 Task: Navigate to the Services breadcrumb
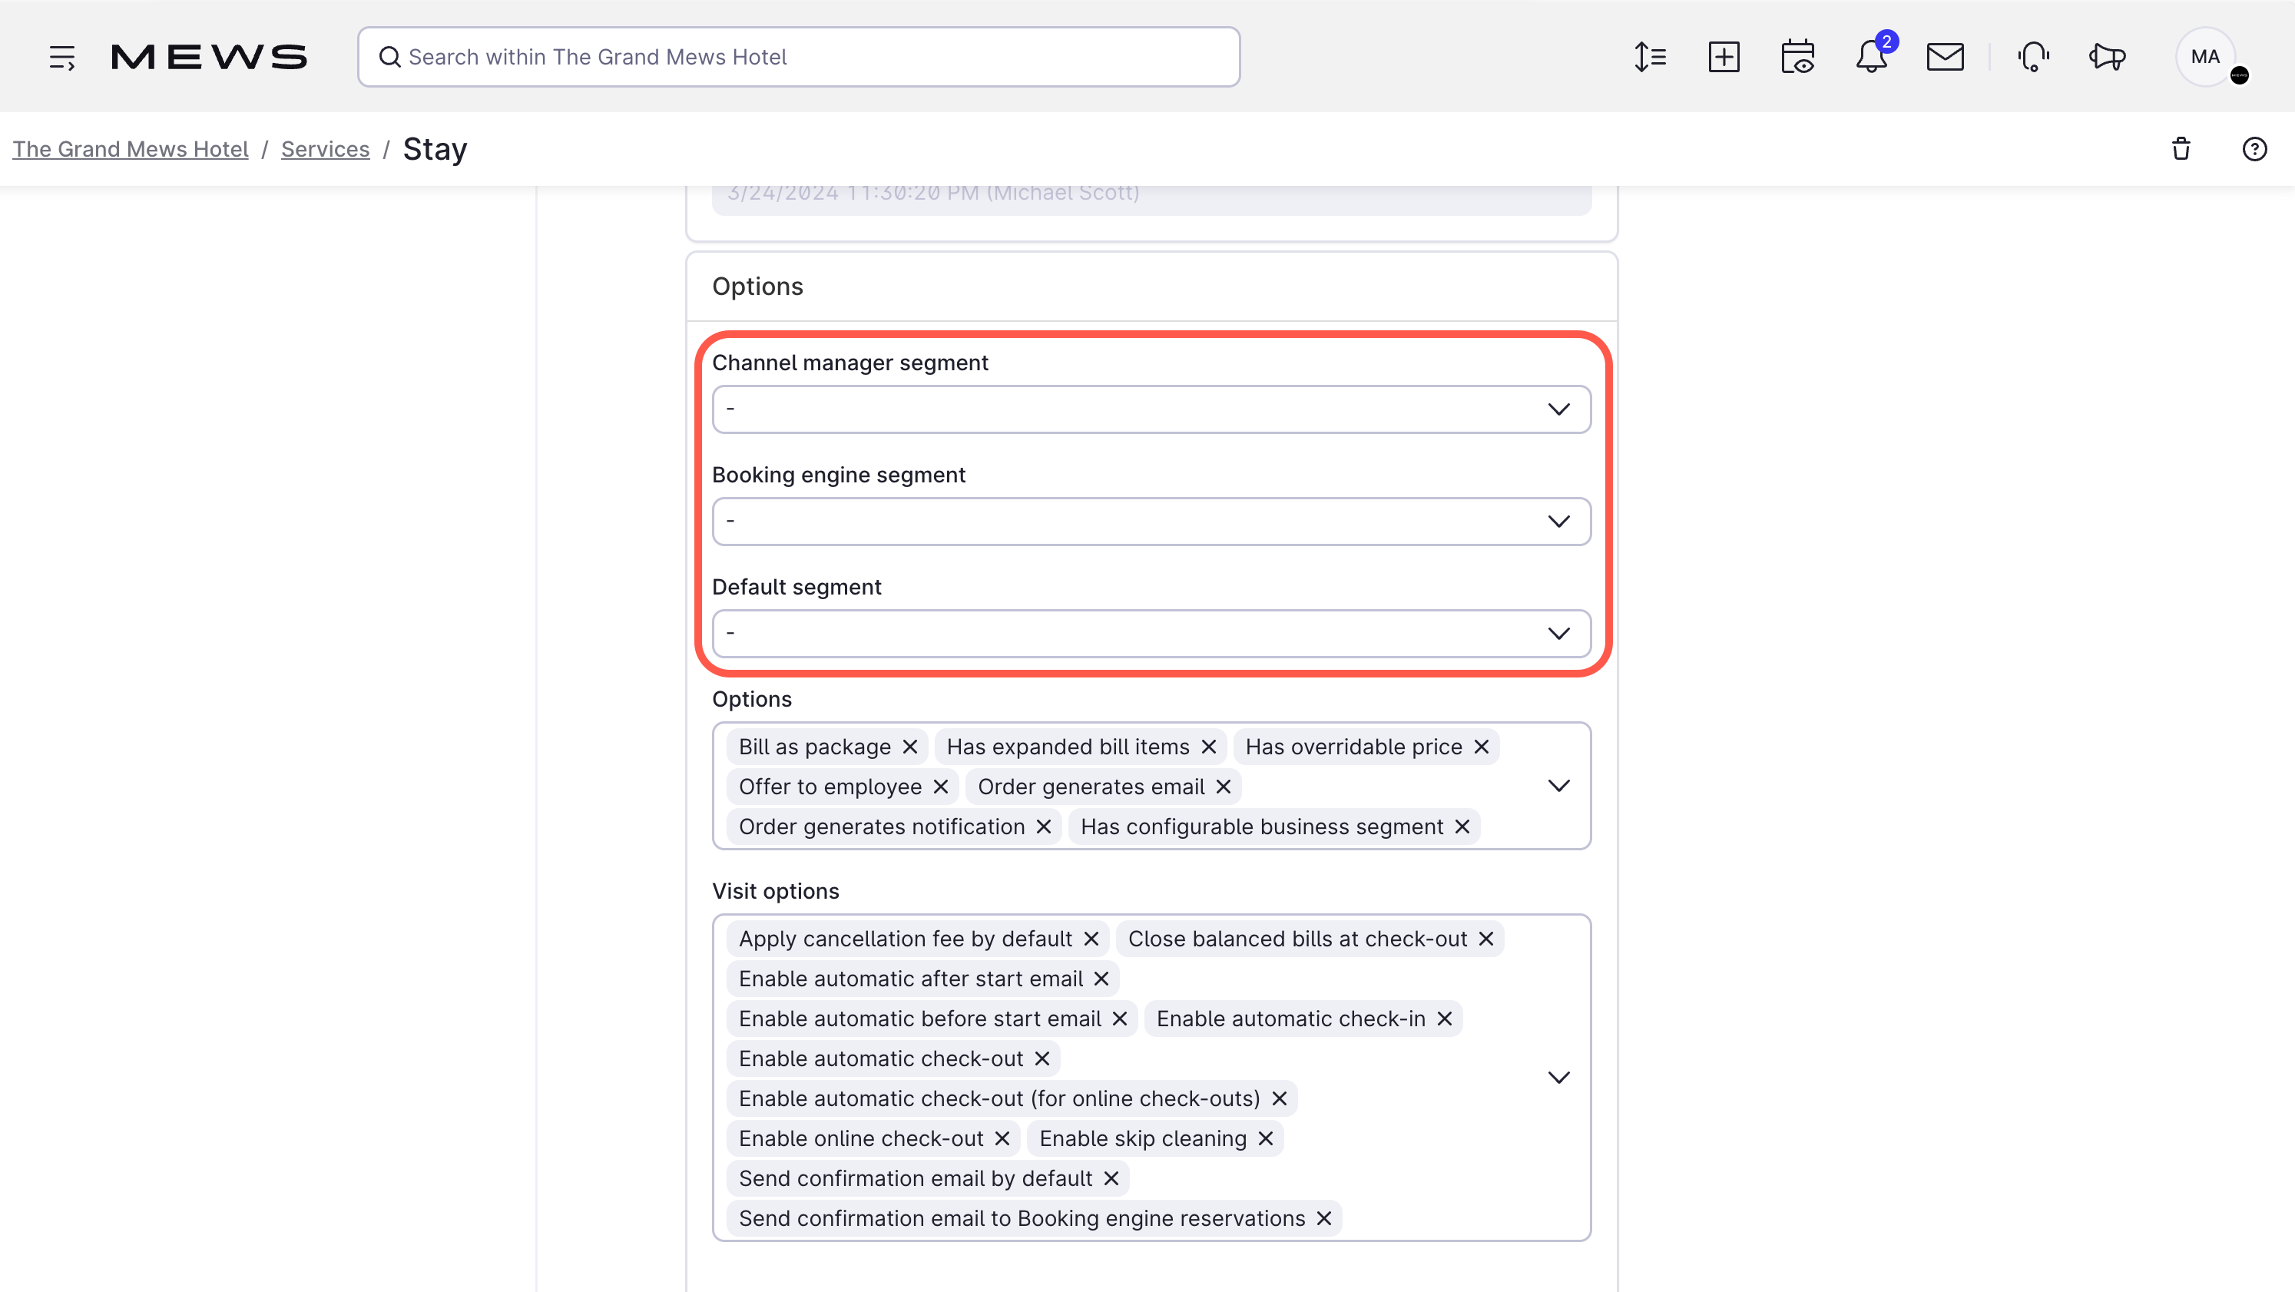point(325,149)
